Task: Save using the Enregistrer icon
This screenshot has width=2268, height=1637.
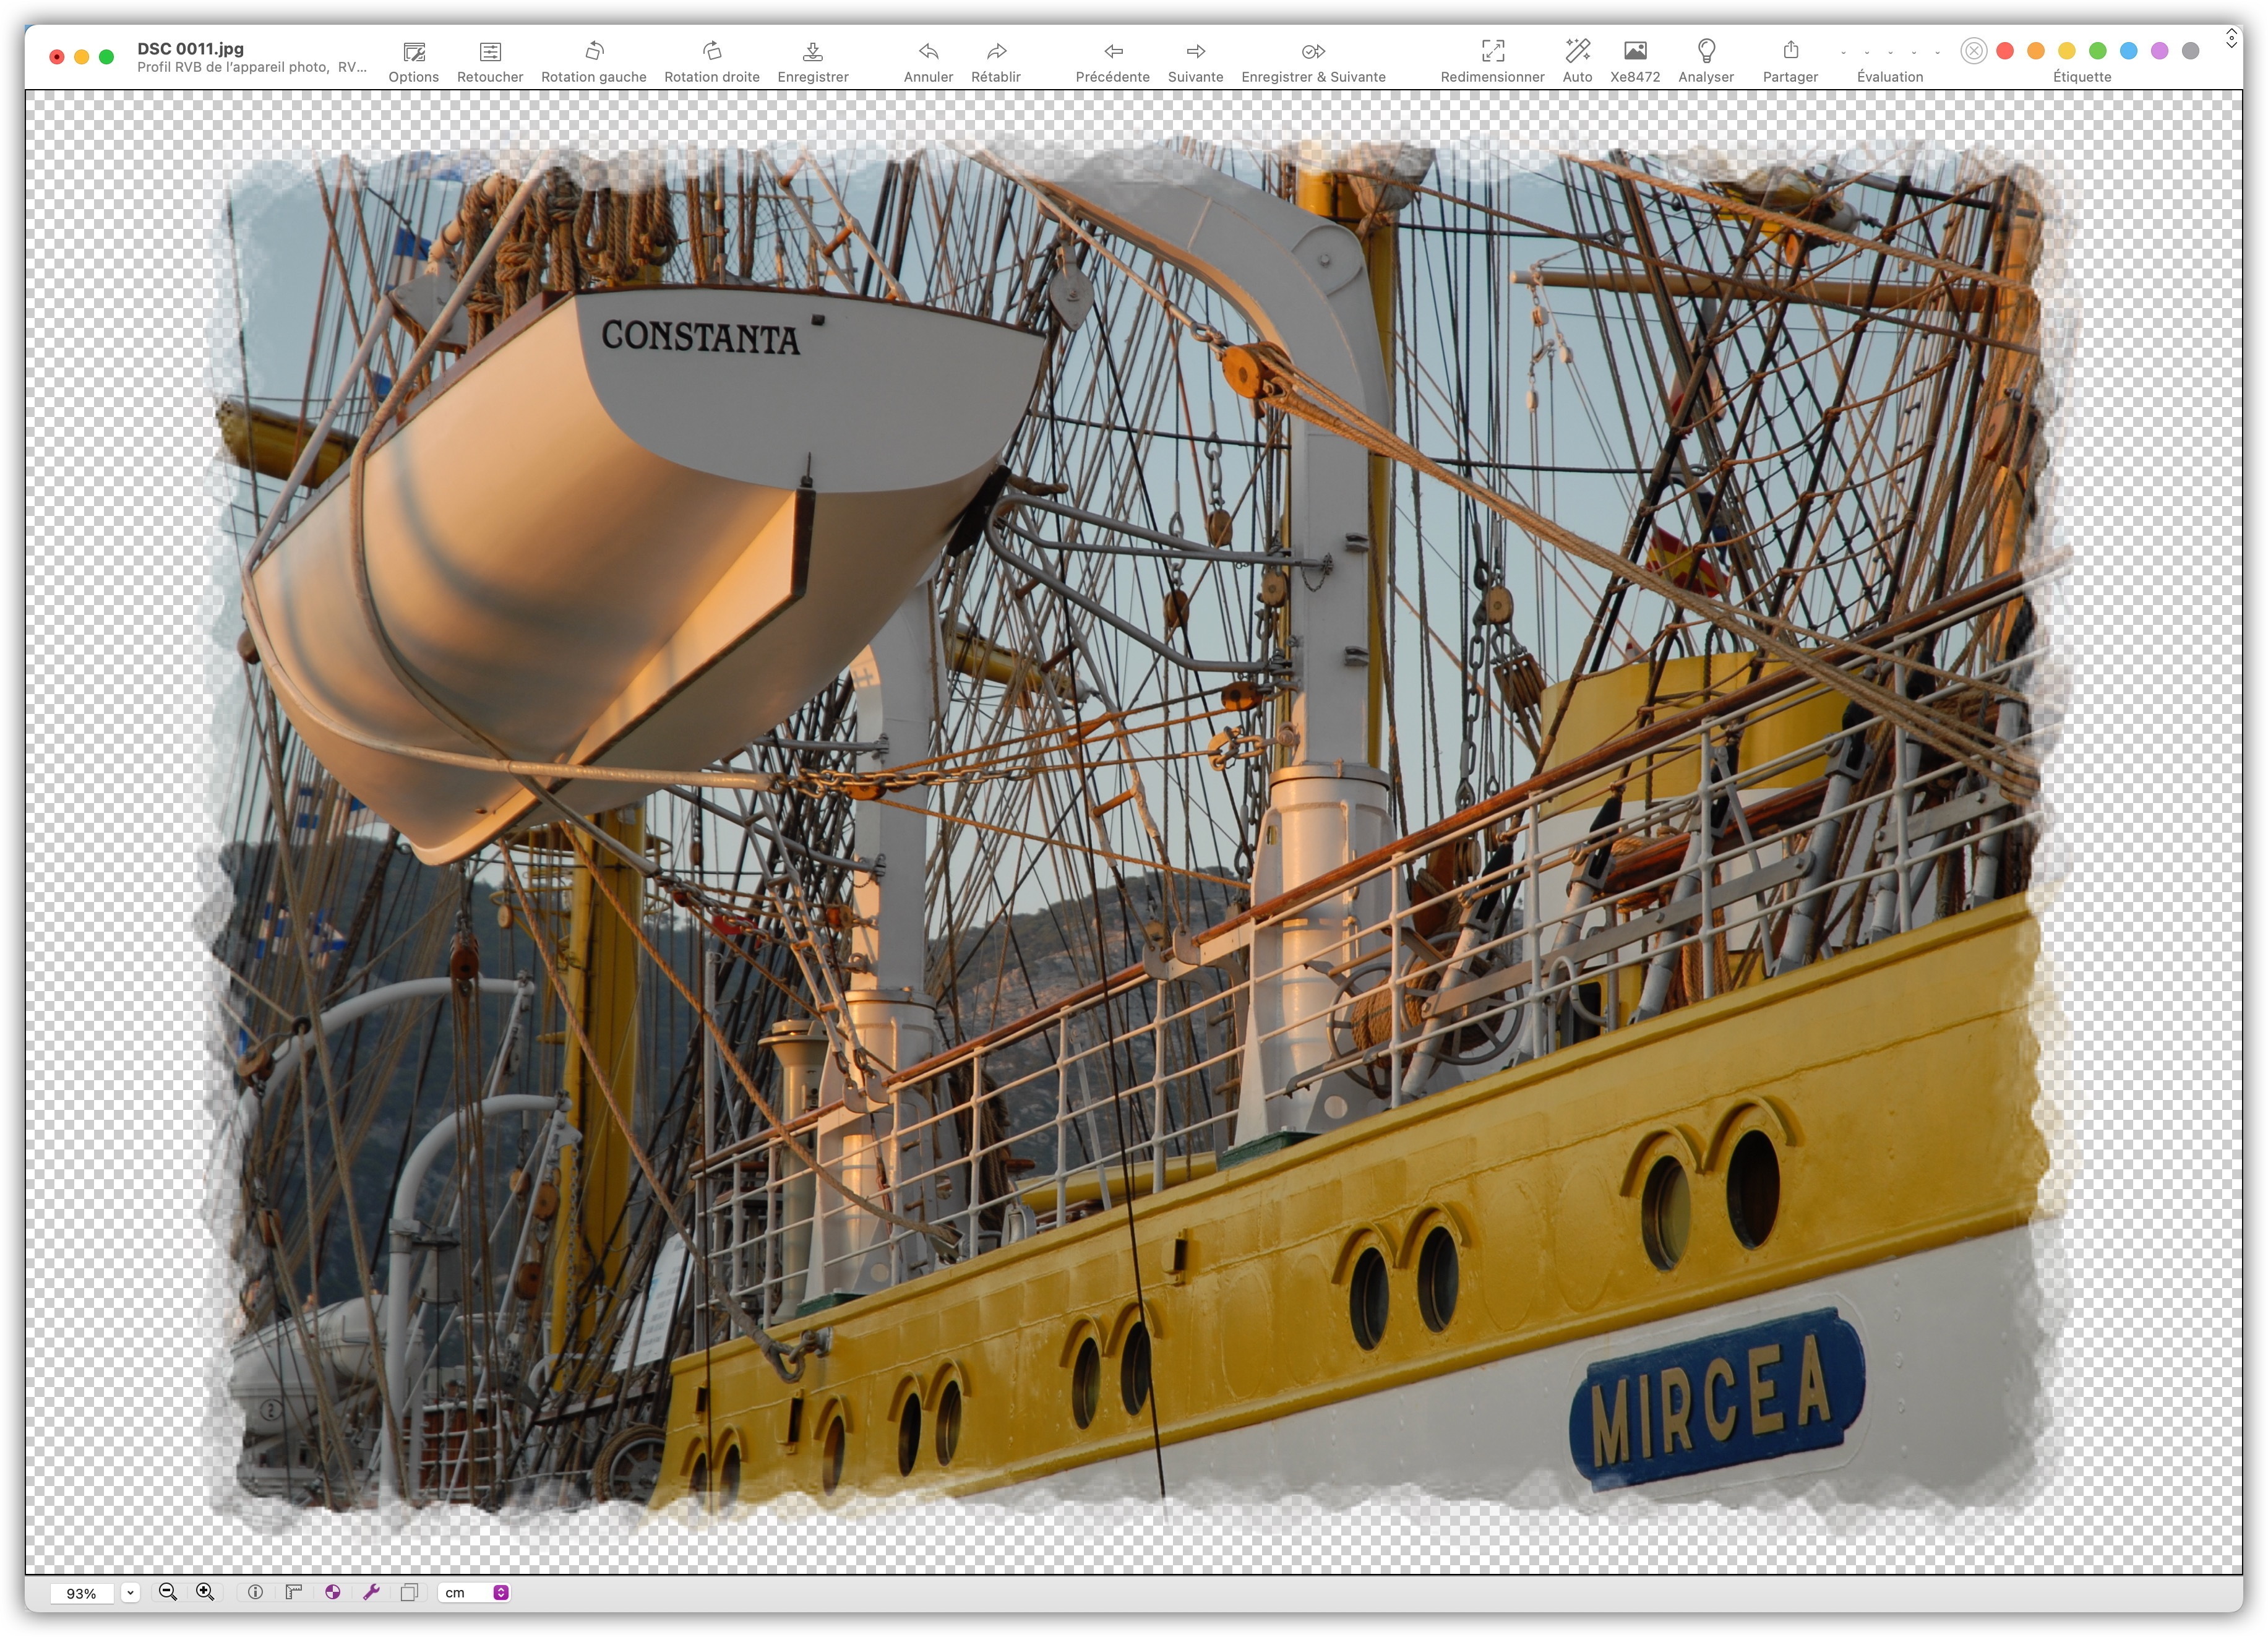Action: pos(813,51)
